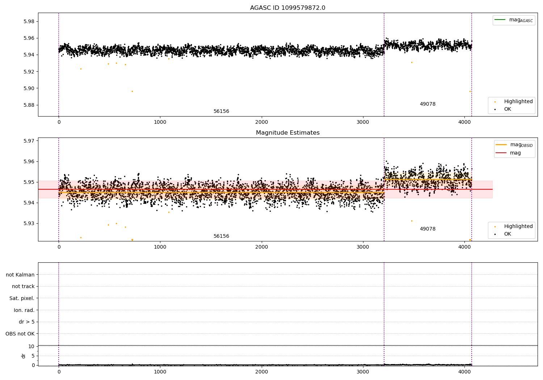Screen dimensions: 543x380
Task: Click 'OK' in the top plot legend
Action: point(508,109)
